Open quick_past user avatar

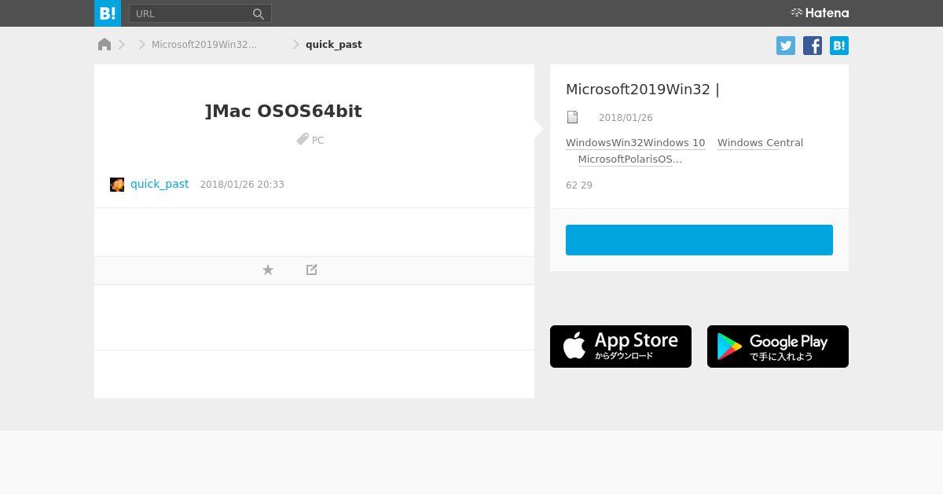coord(117,185)
